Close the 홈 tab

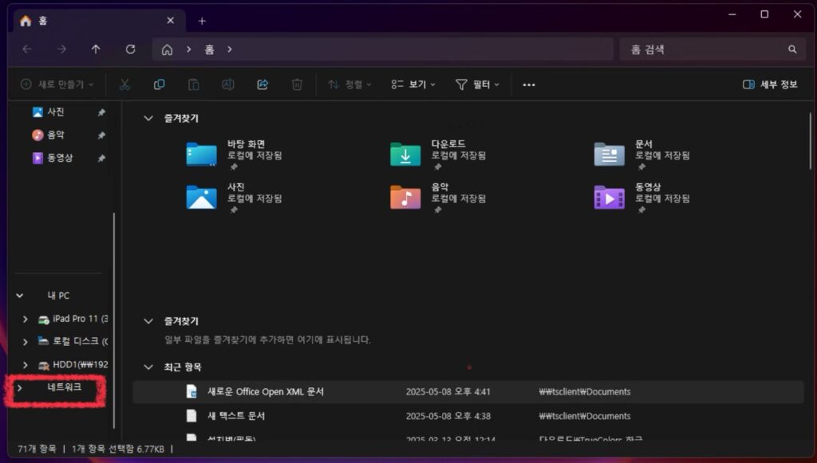[x=171, y=20]
